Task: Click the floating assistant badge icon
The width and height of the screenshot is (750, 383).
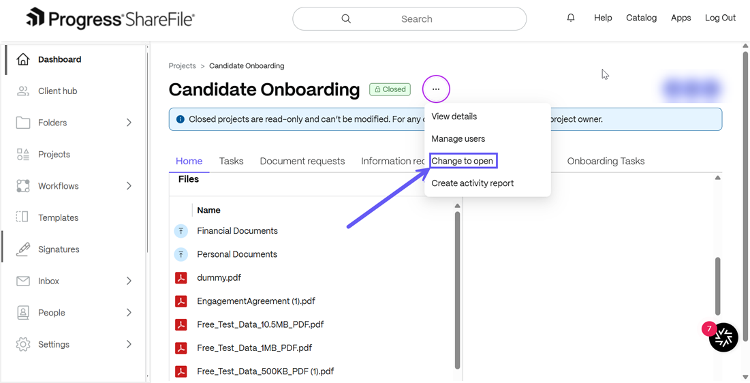Action: pyautogui.click(x=723, y=337)
